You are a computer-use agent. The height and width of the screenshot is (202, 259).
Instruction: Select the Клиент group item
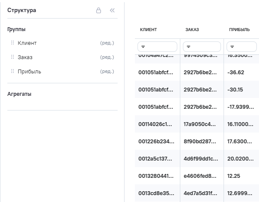[x=62, y=43]
